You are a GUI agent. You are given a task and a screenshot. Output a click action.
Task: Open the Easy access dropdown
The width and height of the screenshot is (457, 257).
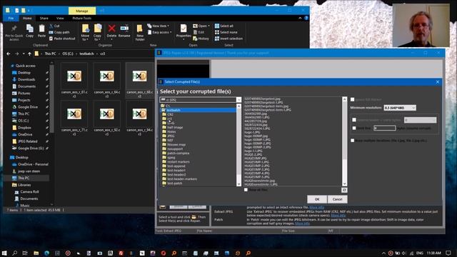pyautogui.click(x=160, y=32)
